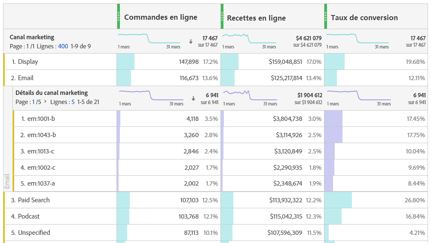Select the Taux de conversion column header
This screenshot has width=431, height=243.
(364, 18)
